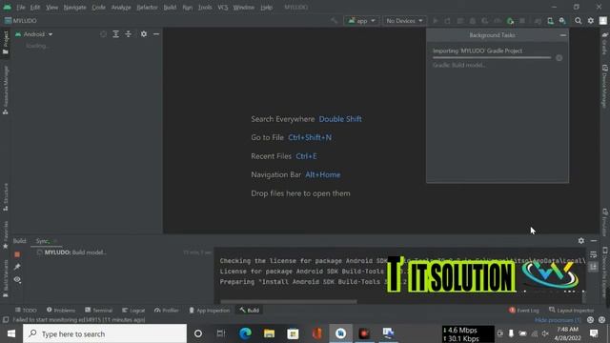Open the app run configuration dropdown

(361, 21)
